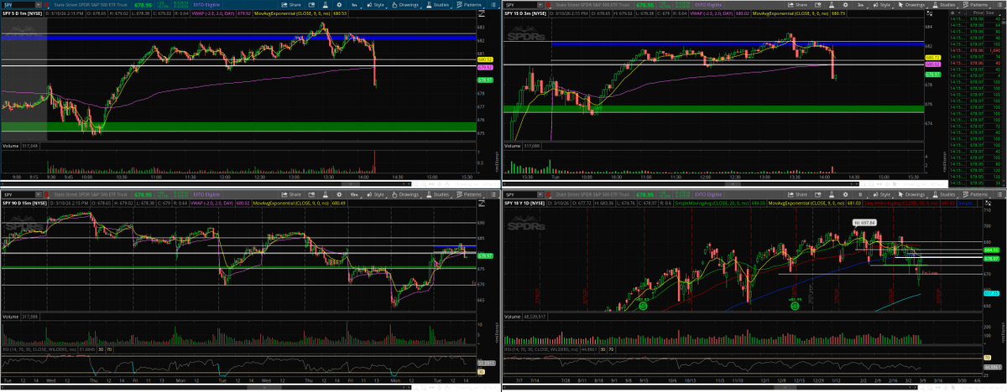Viewport: 1007px width, 392px height.
Task: Click the SPY 10 Y 1D chart title
Action: click(x=526, y=203)
